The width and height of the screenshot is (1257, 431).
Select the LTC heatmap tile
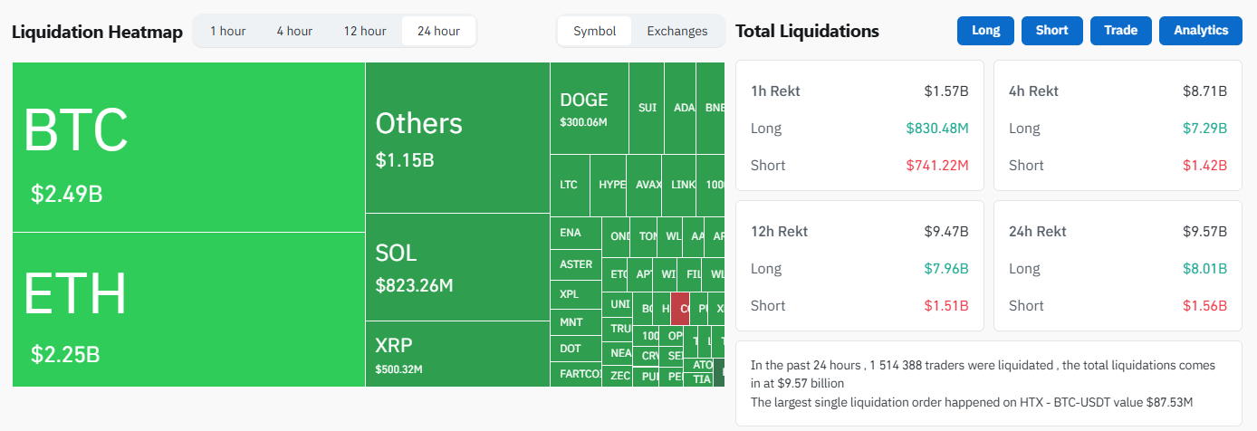(569, 185)
